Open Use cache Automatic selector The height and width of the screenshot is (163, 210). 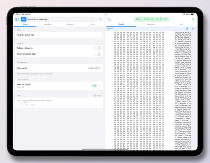[94, 68]
